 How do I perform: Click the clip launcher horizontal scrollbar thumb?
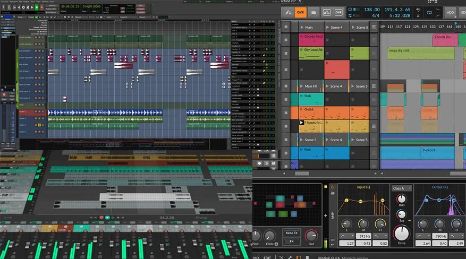point(302,174)
